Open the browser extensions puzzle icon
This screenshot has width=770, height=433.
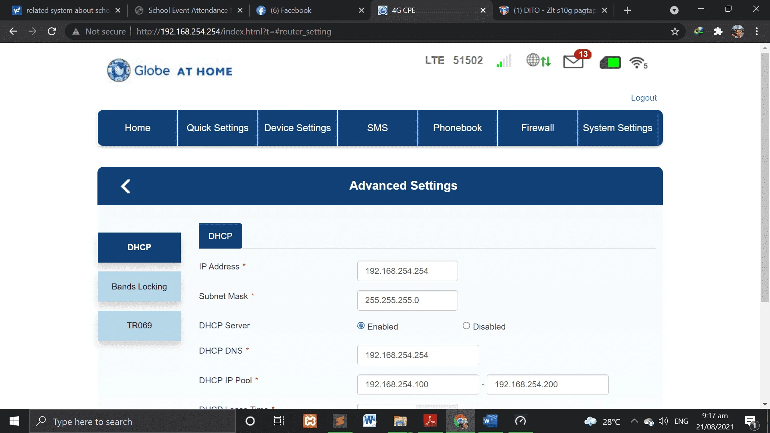[718, 31]
